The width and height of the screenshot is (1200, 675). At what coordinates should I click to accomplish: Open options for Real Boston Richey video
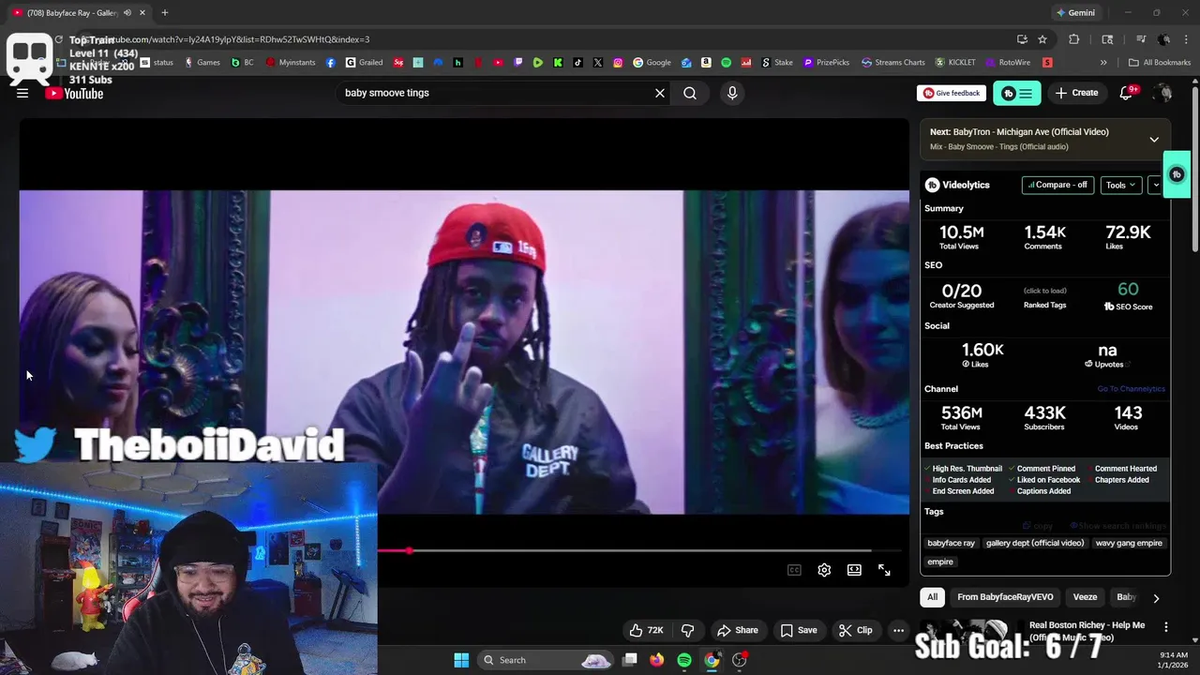(1166, 626)
